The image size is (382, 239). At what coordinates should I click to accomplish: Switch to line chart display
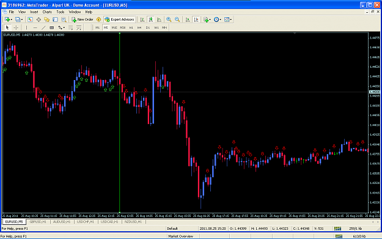159,20
